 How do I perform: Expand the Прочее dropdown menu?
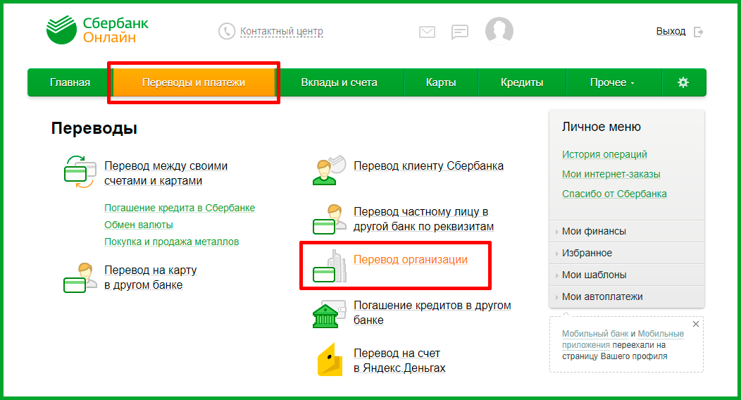(613, 82)
